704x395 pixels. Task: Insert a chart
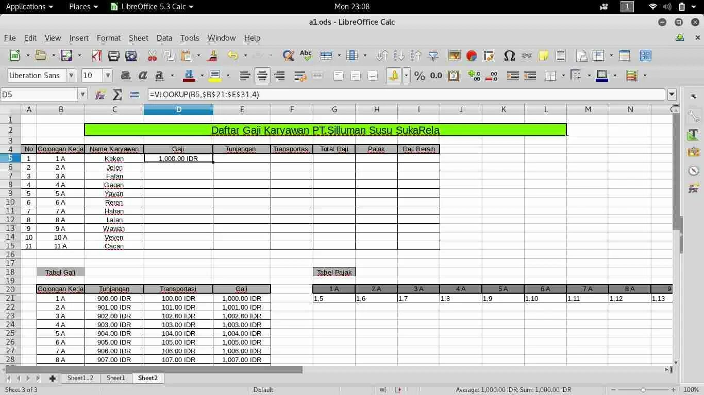click(x=472, y=56)
